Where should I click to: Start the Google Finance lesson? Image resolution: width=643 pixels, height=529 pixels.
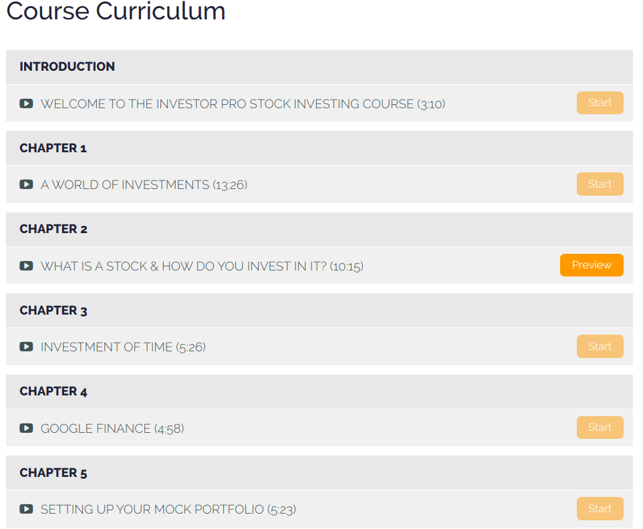(600, 427)
